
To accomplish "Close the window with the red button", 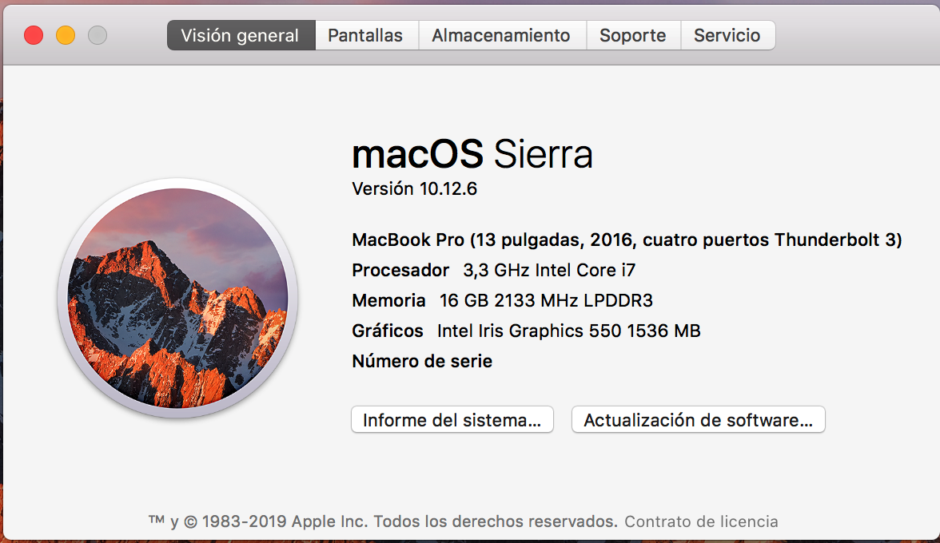I will pyautogui.click(x=34, y=35).
